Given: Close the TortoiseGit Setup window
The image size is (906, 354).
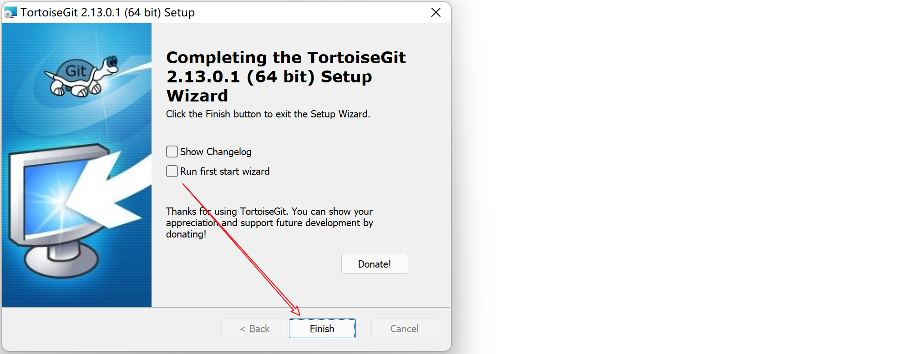Looking at the screenshot, I should 436,12.
